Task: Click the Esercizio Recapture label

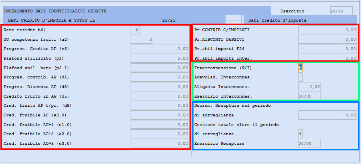Action: [219, 144]
